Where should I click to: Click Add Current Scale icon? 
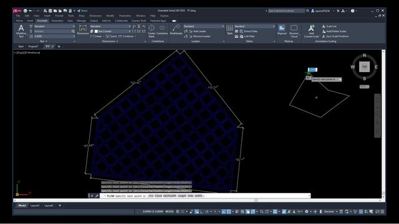(311, 31)
